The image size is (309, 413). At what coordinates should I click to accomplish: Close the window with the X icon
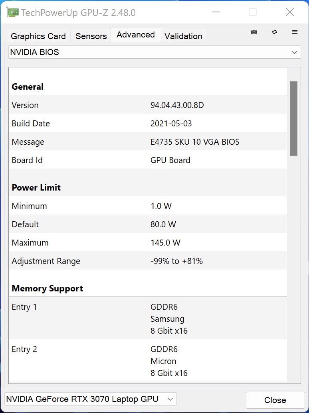290,12
